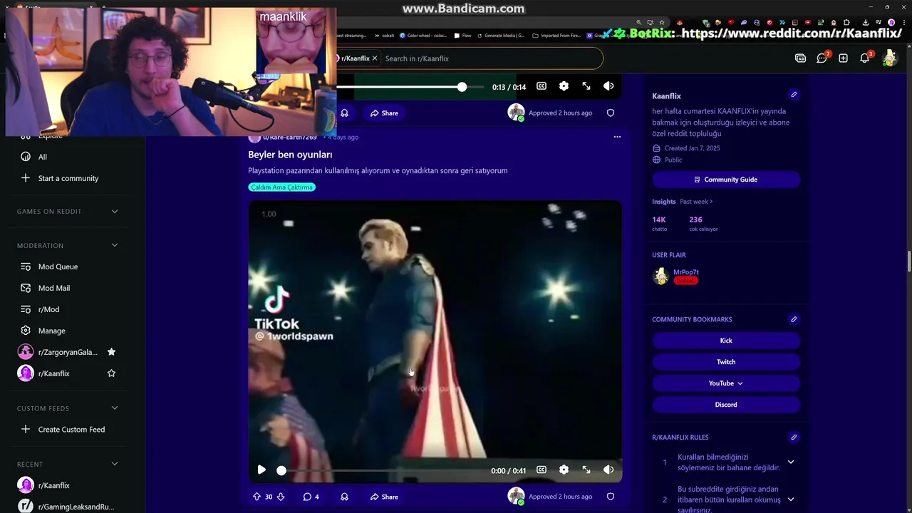Open the advertise icon in header
The height and width of the screenshot is (513, 912).
(x=800, y=58)
